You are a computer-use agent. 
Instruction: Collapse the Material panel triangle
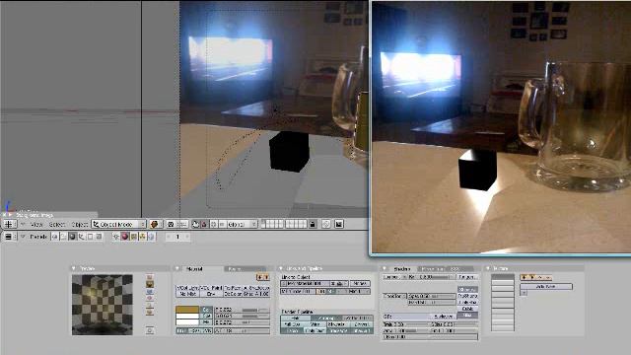[x=177, y=268]
